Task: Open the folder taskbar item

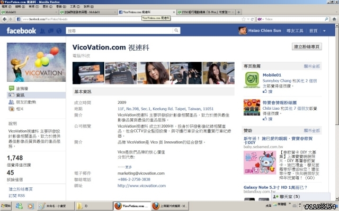Action: coord(94,206)
